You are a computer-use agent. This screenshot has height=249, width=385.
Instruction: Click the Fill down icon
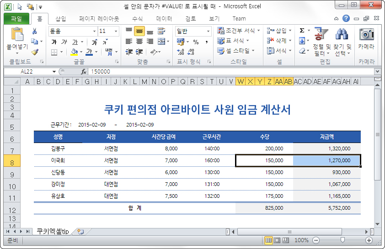point(302,41)
